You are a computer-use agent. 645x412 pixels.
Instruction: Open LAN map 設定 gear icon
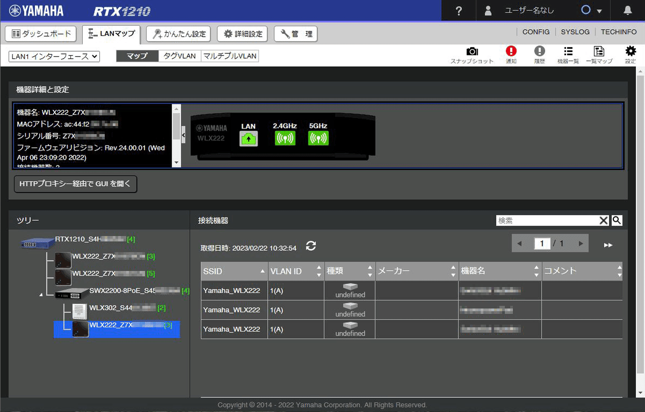(630, 51)
